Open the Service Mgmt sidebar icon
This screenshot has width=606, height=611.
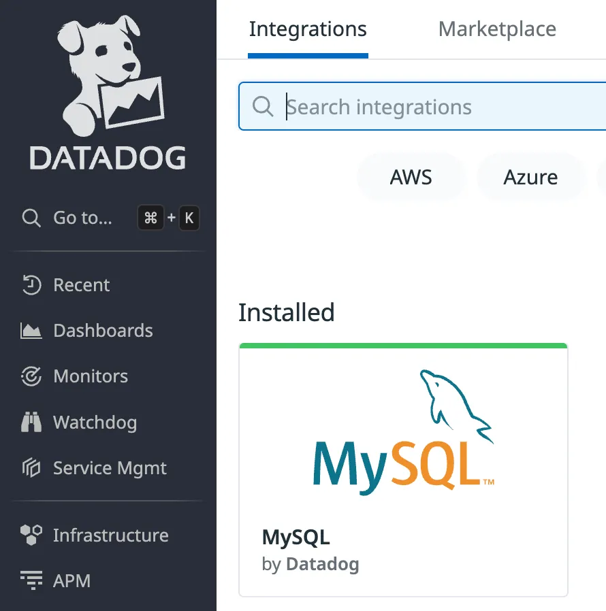pyautogui.click(x=31, y=468)
